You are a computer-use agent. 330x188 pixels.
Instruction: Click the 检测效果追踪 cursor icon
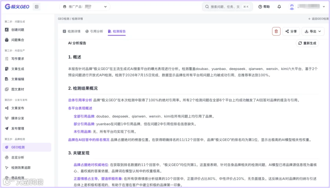(x=7, y=167)
